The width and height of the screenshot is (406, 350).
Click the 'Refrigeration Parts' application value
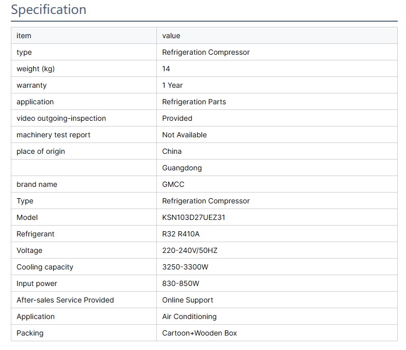tap(194, 102)
